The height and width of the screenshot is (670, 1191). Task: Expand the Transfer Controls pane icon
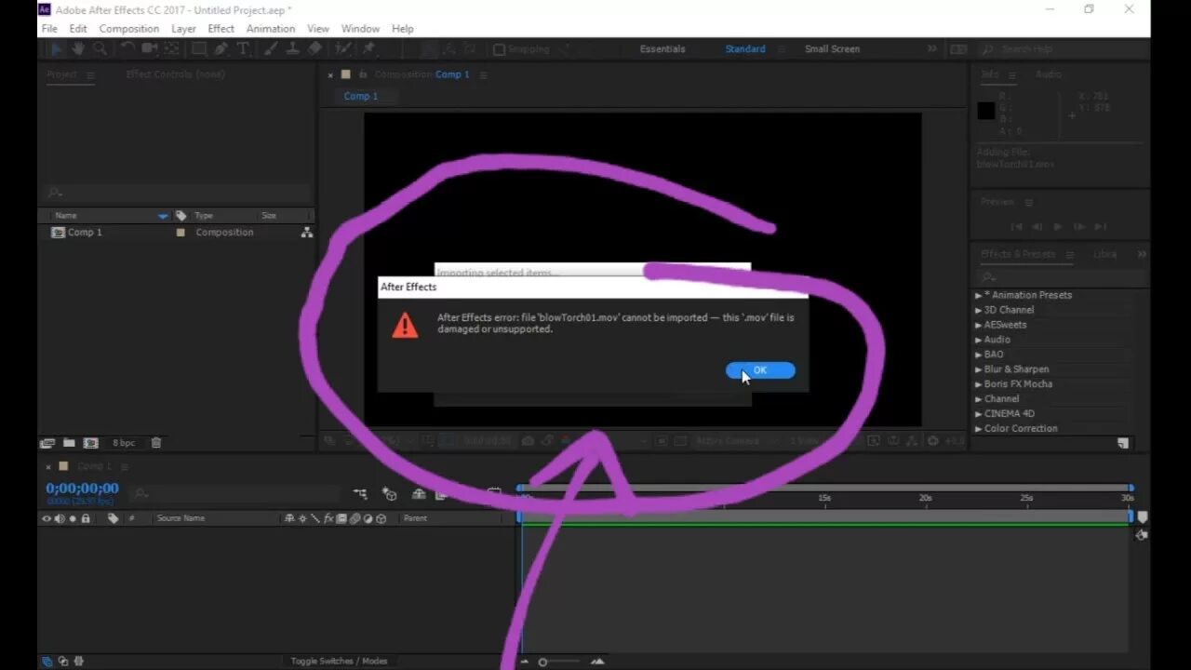tap(62, 662)
